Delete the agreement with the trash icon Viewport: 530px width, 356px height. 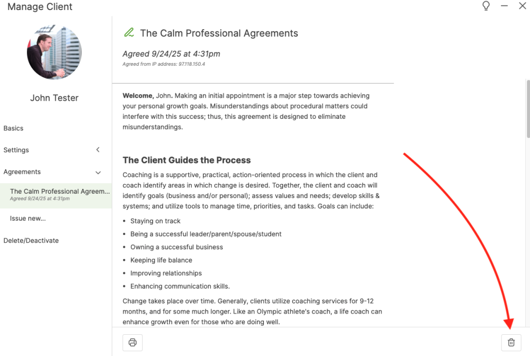511,342
